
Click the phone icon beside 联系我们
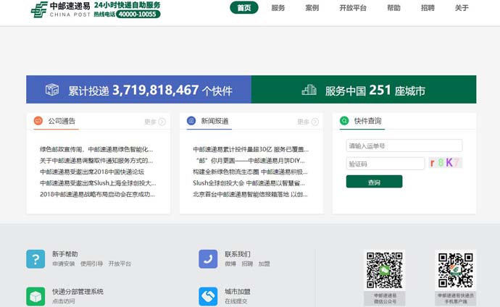pos(208,259)
